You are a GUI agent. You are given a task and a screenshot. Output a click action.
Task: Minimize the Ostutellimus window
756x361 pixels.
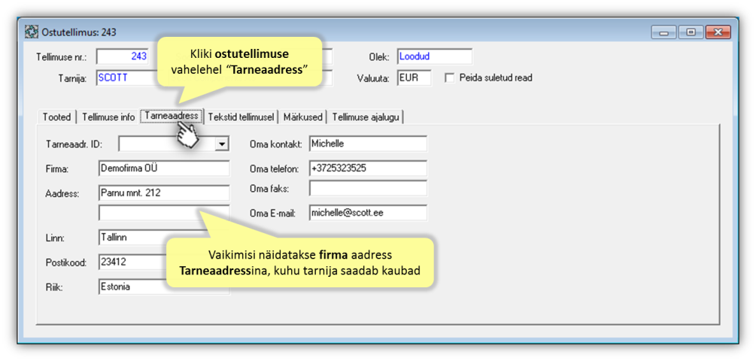(x=664, y=32)
